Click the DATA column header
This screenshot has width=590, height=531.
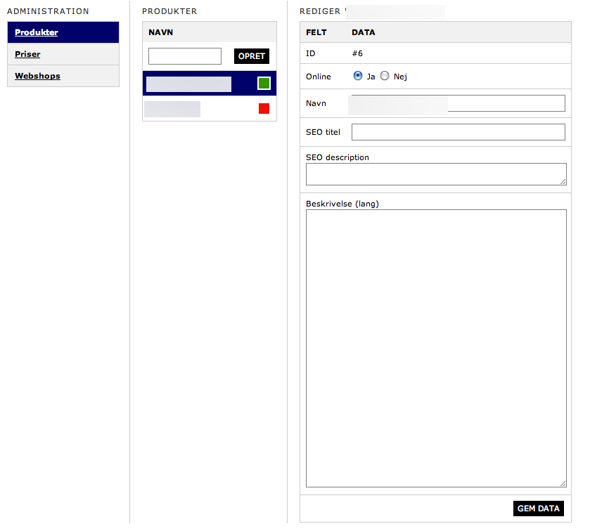[363, 32]
